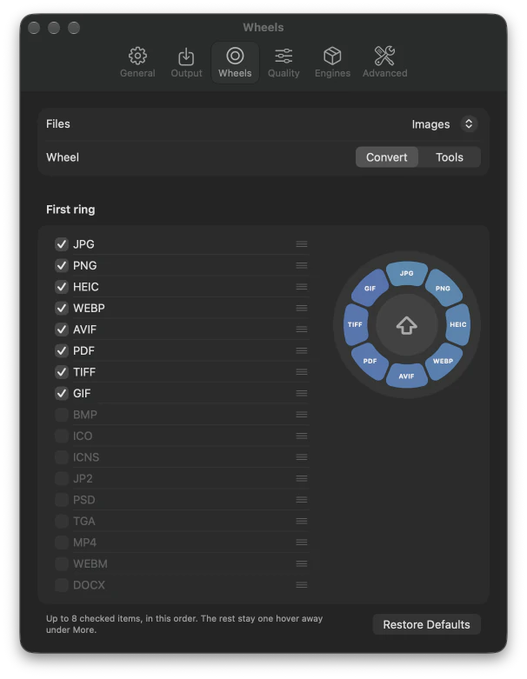Click the PDF segment on the wheel preview
Screen dimensions: 527x679
tap(370, 361)
